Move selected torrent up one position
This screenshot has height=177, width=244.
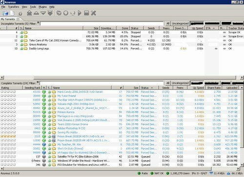click(36, 13)
